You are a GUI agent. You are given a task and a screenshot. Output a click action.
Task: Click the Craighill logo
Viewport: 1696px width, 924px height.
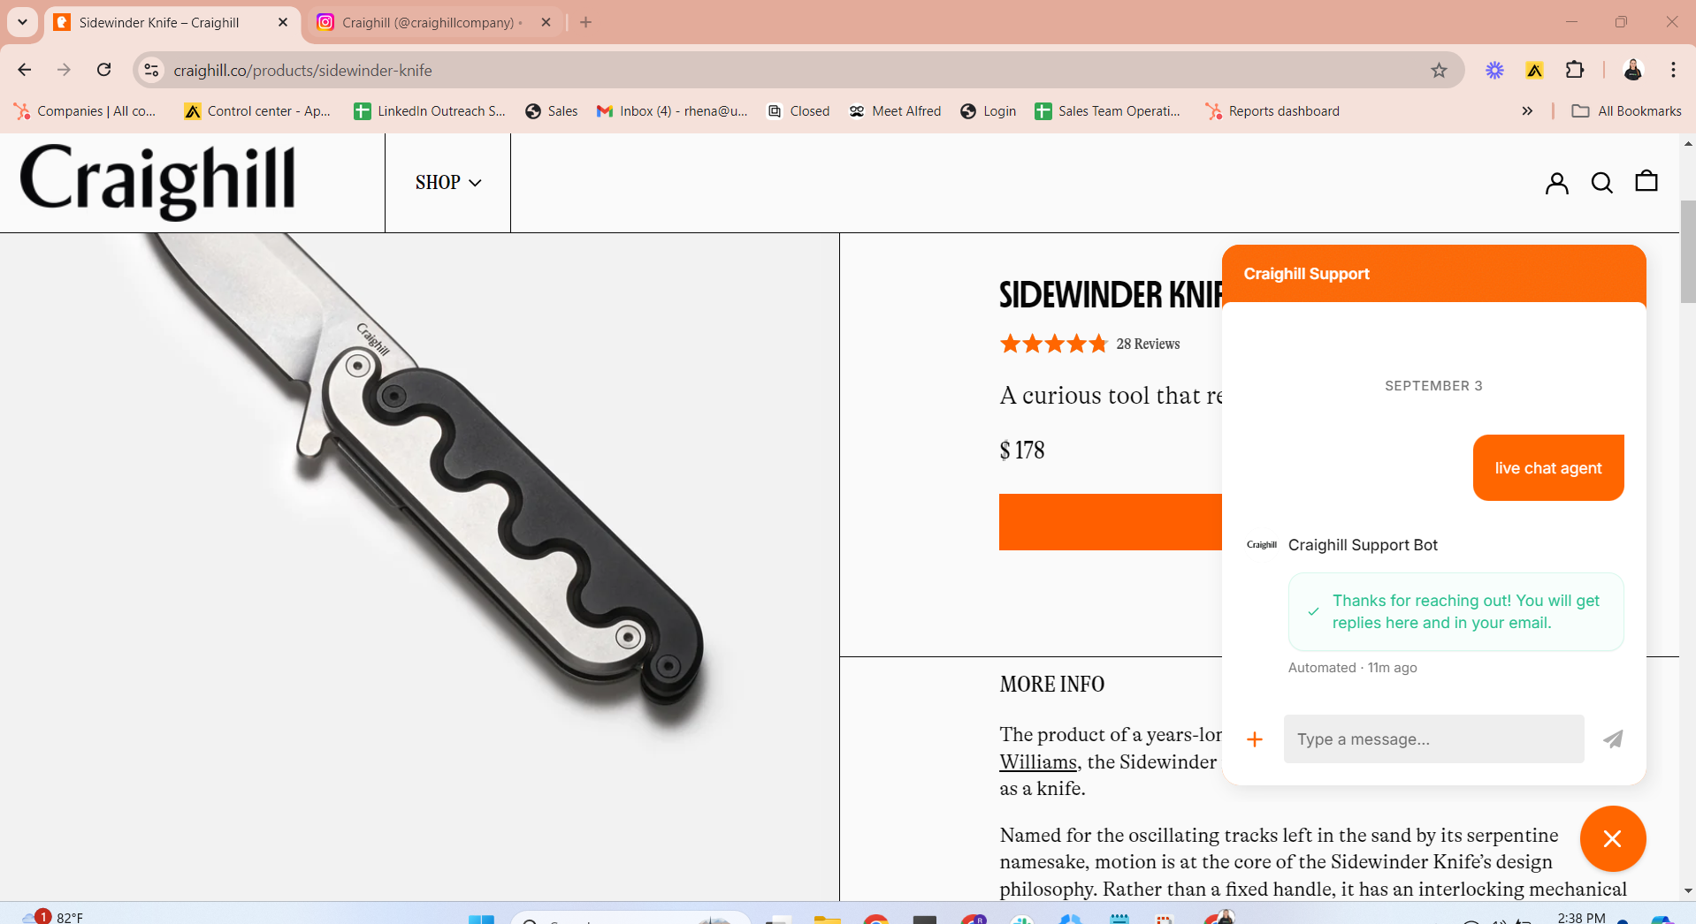[x=157, y=181]
